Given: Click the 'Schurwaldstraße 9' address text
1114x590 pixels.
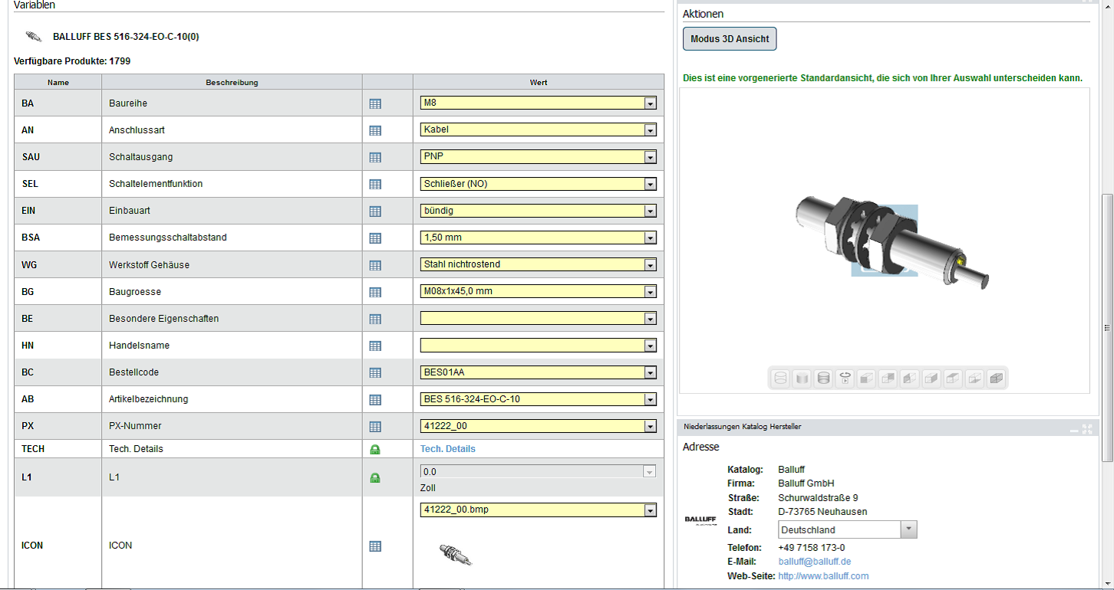Looking at the screenshot, I should (x=818, y=498).
